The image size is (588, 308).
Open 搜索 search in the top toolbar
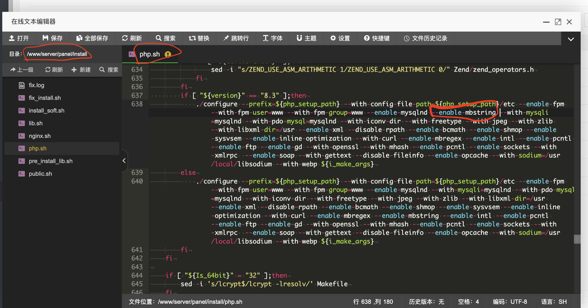[x=166, y=38]
